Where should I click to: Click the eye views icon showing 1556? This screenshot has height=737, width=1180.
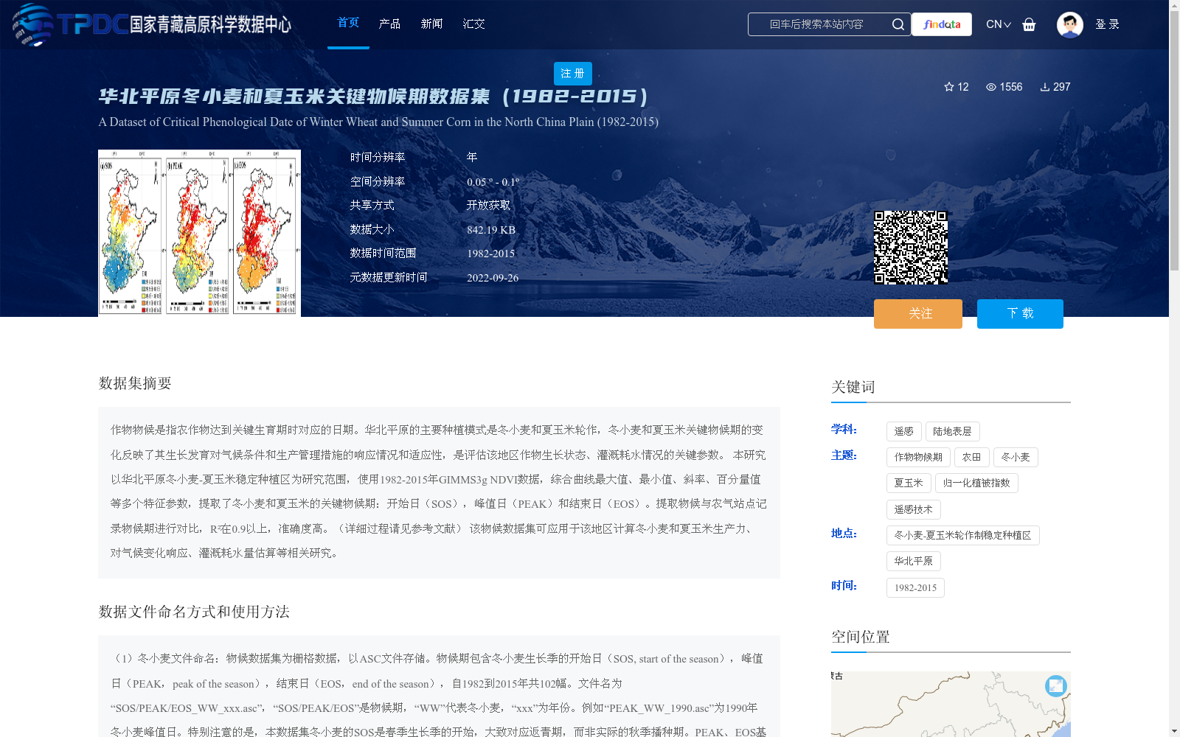coord(991,87)
